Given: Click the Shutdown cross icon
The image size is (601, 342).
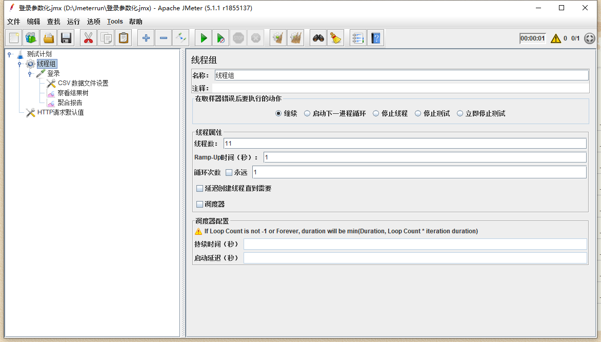Looking at the screenshot, I should click(256, 38).
